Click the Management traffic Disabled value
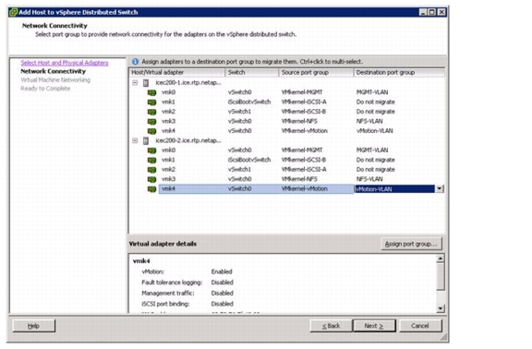 coord(223,294)
